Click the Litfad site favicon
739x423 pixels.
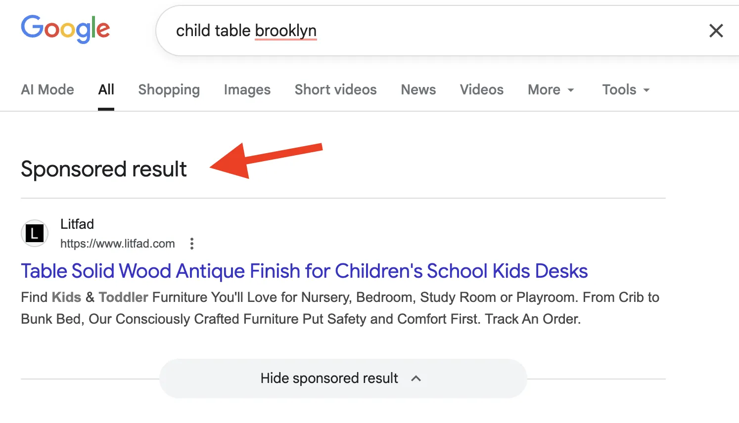tap(34, 233)
